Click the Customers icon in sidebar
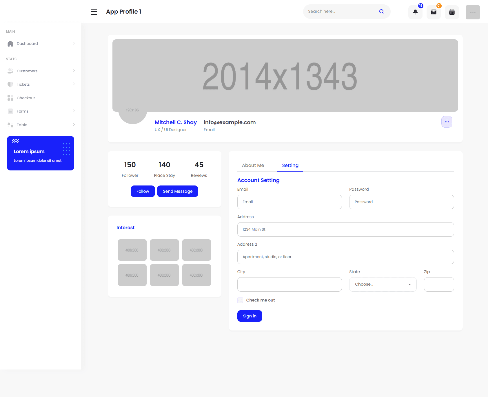488x397 pixels. coord(10,71)
